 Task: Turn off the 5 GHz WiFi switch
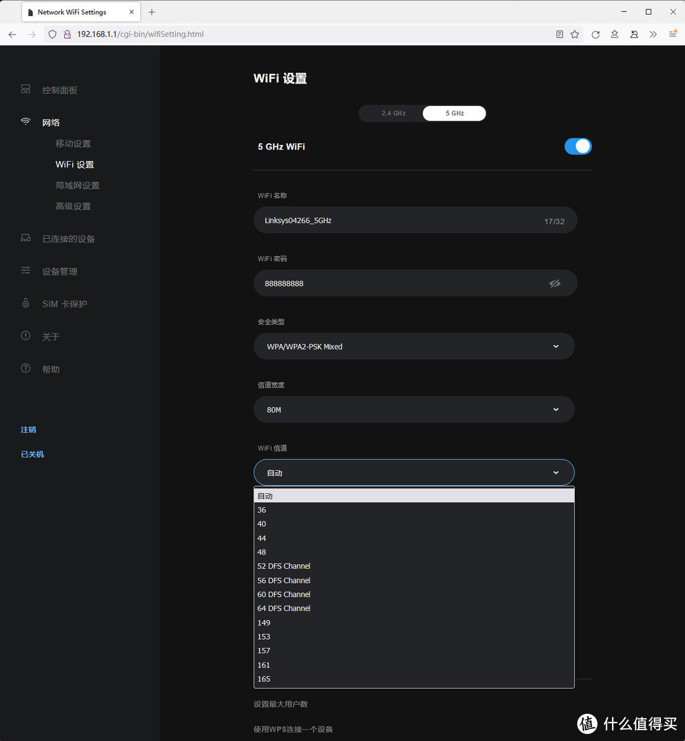[x=578, y=146]
